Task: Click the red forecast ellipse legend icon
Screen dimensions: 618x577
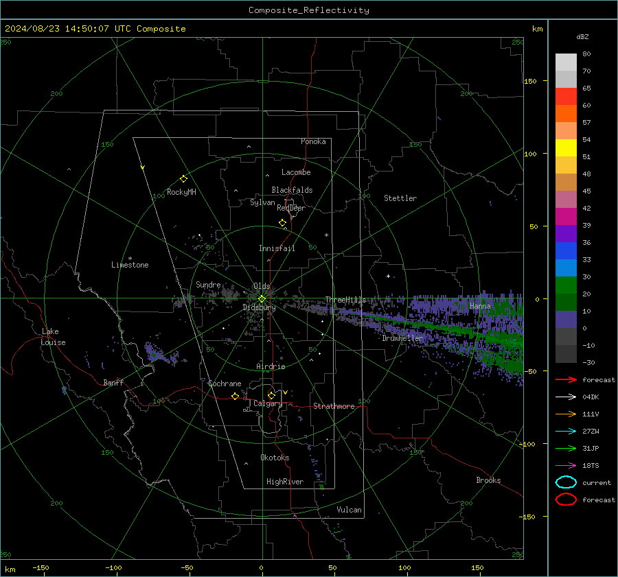Action: tap(566, 499)
